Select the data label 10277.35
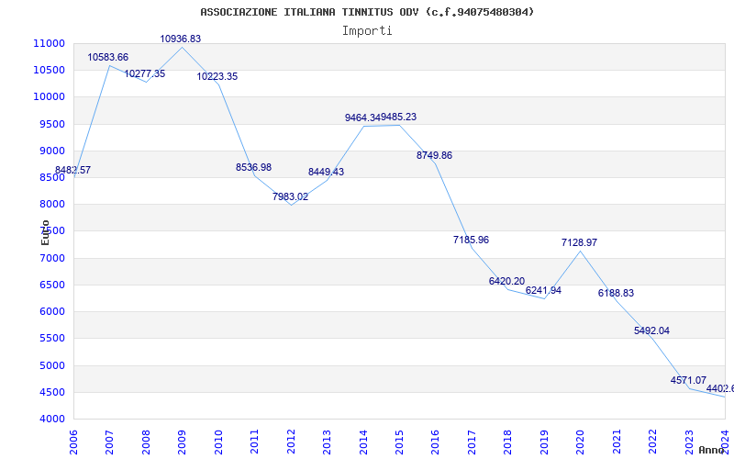The height and width of the screenshot is (459, 734). tap(145, 73)
